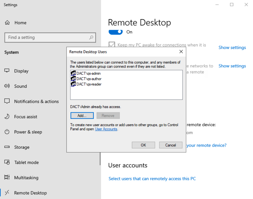Close the Settings window

pyautogui.click(x=246, y=5)
